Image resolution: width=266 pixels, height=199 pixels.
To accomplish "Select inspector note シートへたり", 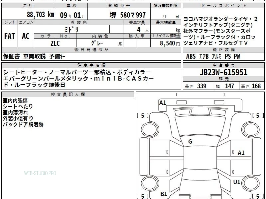I will click(18, 106).
